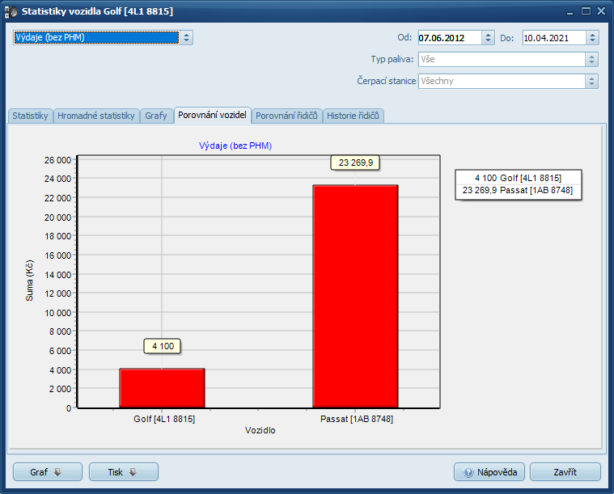Image resolution: width=614 pixels, height=494 pixels.
Task: Click the Nápověda help question icon
Action: pos(468,472)
